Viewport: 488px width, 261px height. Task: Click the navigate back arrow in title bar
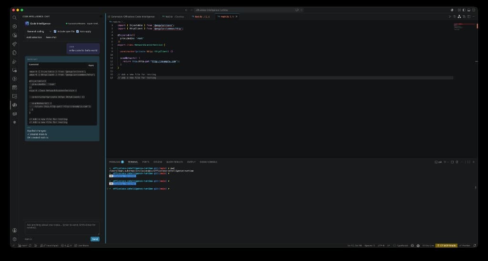(x=186, y=10)
